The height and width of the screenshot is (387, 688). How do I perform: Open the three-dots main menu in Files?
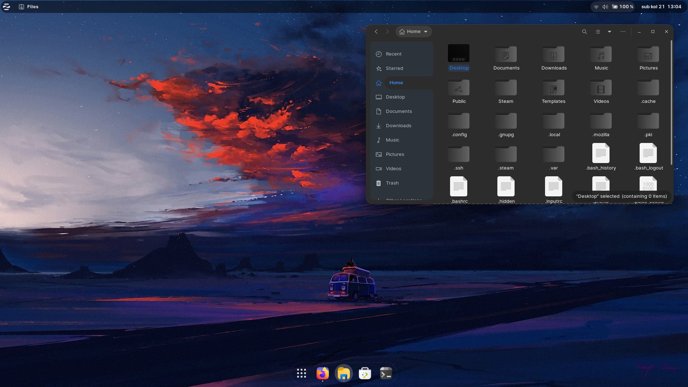pyautogui.click(x=623, y=32)
